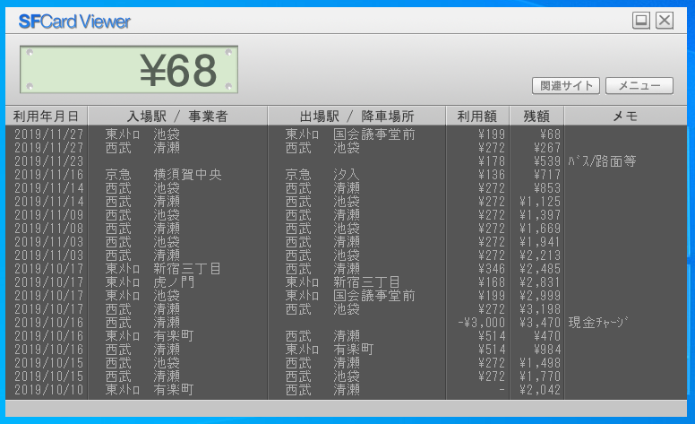Select the バス/路面等 memo entry
Image resolution: width=695 pixels, height=424 pixels.
coord(602,161)
